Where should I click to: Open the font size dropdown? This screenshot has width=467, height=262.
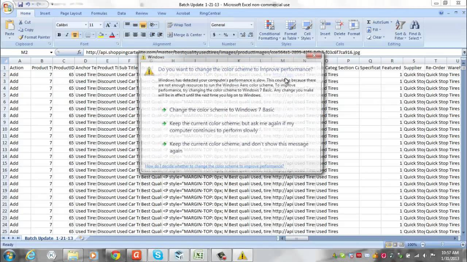[x=100, y=25]
